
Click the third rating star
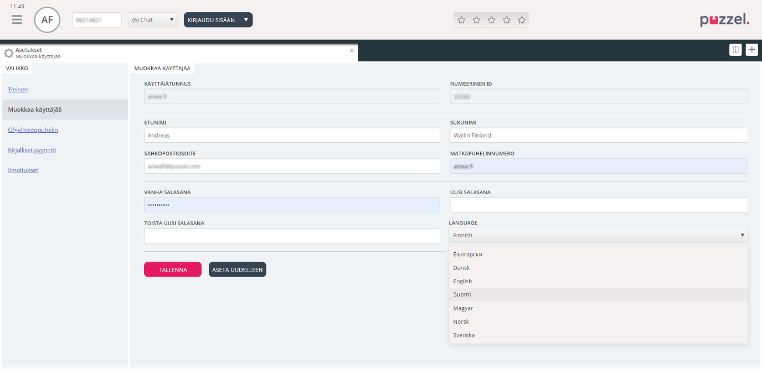pyautogui.click(x=491, y=20)
